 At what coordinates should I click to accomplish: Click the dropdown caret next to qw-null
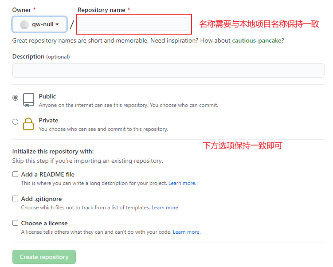click(x=57, y=25)
